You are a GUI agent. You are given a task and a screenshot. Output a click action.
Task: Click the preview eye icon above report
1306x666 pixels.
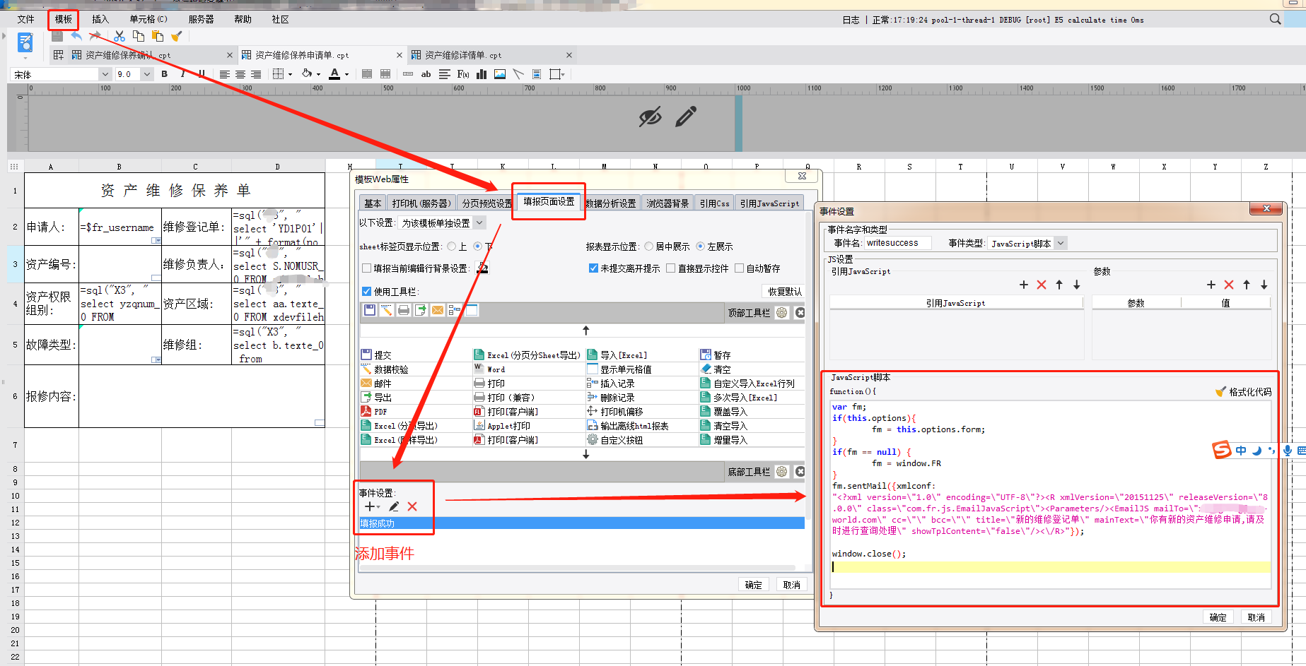point(650,117)
